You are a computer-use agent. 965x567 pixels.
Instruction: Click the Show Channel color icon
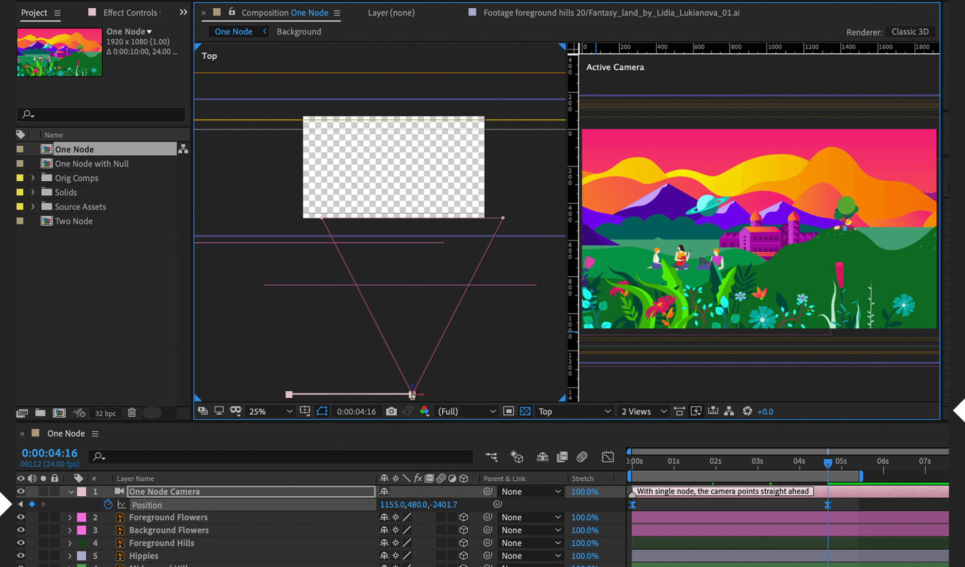[x=425, y=411]
